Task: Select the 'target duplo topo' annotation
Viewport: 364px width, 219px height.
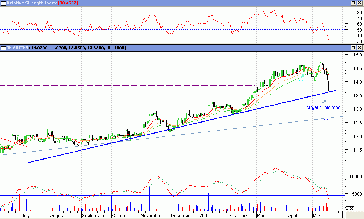Action: click(323, 107)
